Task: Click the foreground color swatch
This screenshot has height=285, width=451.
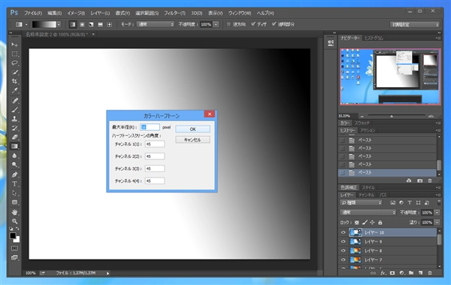Action: 13,236
